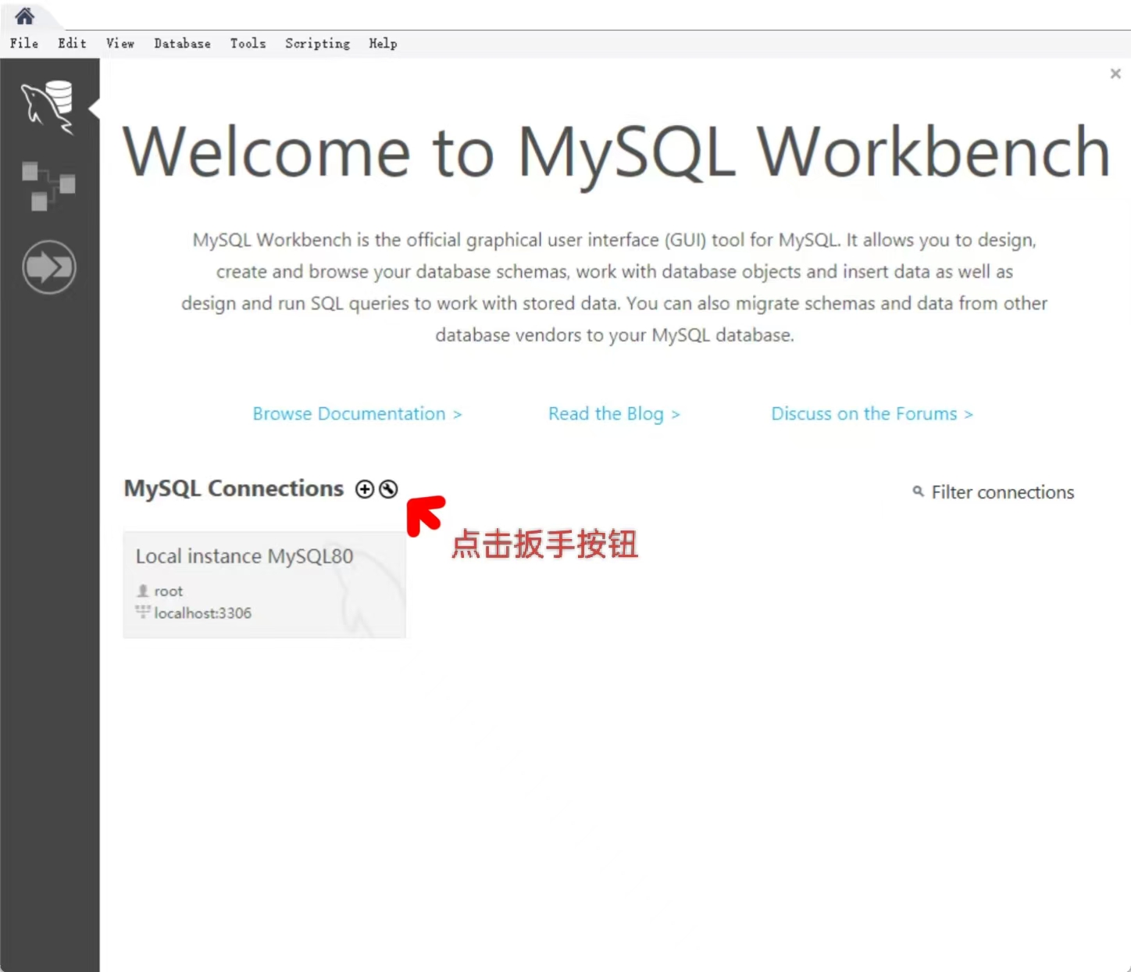Click the filter magnifier icon
1131x972 pixels.
pos(918,491)
